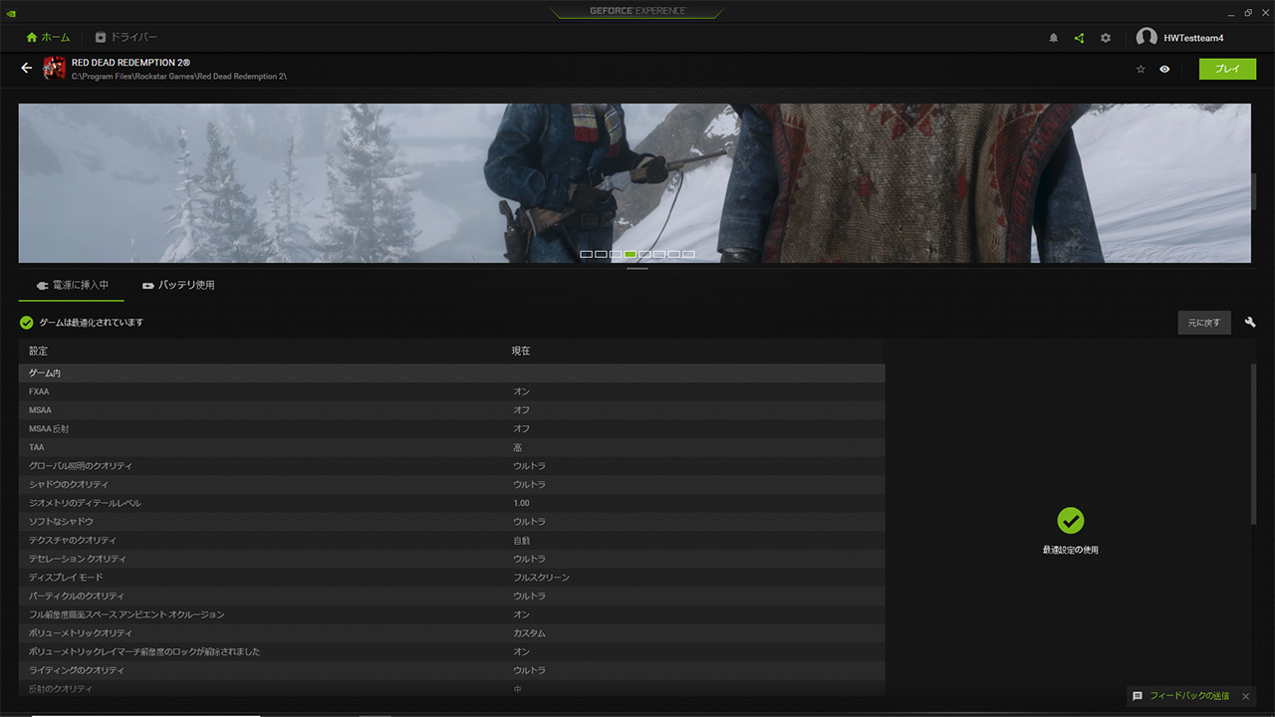Click the 1.00 detail level value
This screenshot has width=1275, height=717.
(x=521, y=503)
